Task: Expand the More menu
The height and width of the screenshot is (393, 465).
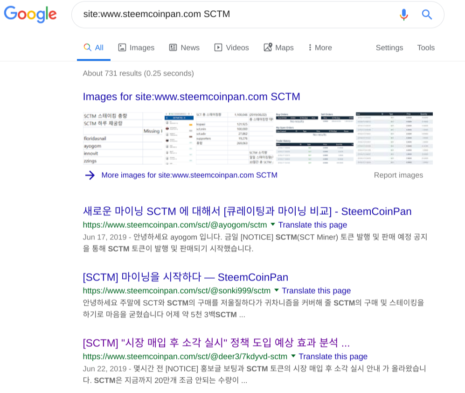Action: coord(320,48)
